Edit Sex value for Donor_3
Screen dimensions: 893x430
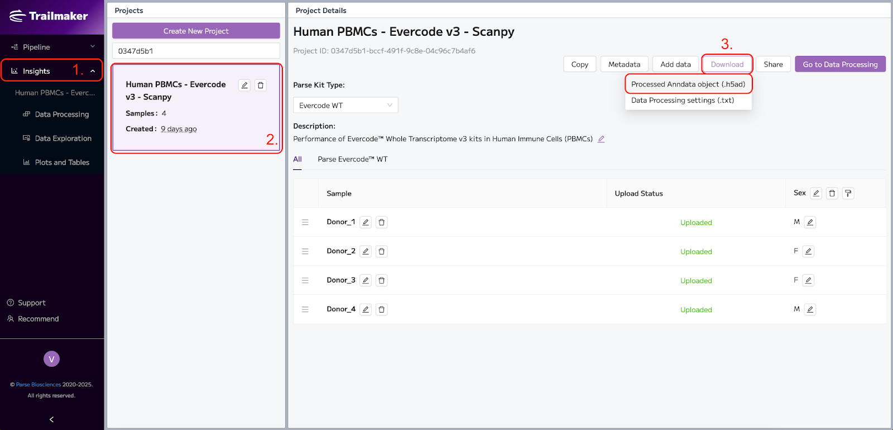pyautogui.click(x=808, y=280)
